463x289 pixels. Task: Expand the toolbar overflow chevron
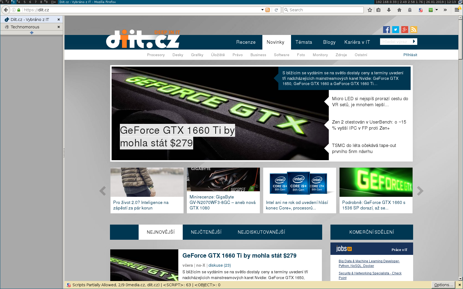point(445,10)
